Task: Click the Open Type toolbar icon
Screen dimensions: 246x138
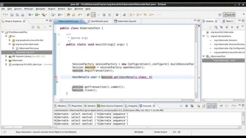Action: click(68, 15)
